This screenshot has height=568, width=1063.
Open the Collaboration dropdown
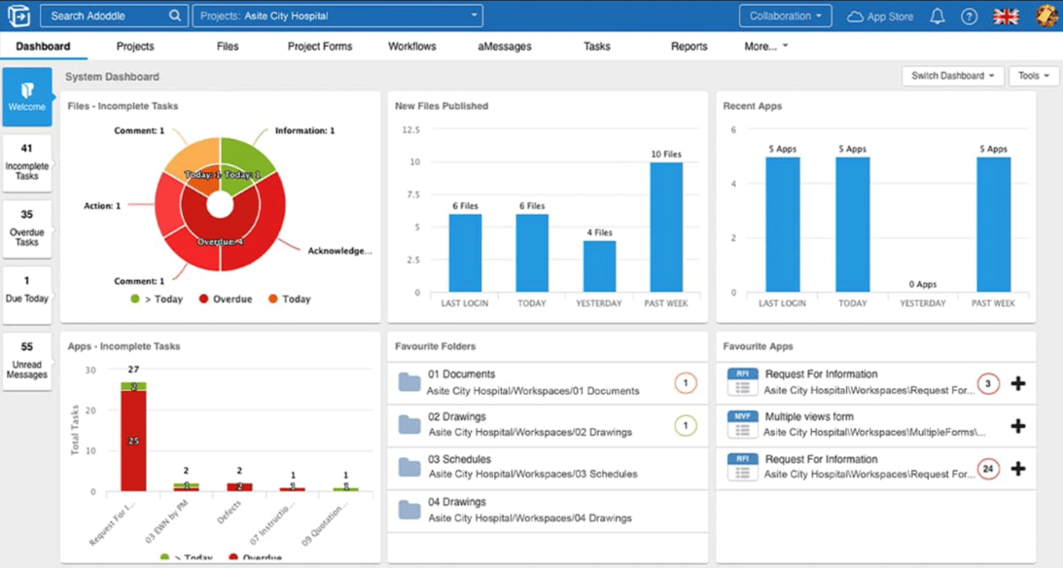(x=786, y=16)
